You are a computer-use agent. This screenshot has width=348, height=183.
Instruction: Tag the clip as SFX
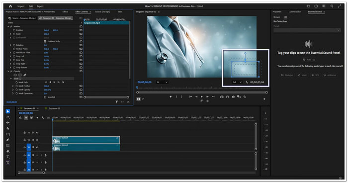315,75
